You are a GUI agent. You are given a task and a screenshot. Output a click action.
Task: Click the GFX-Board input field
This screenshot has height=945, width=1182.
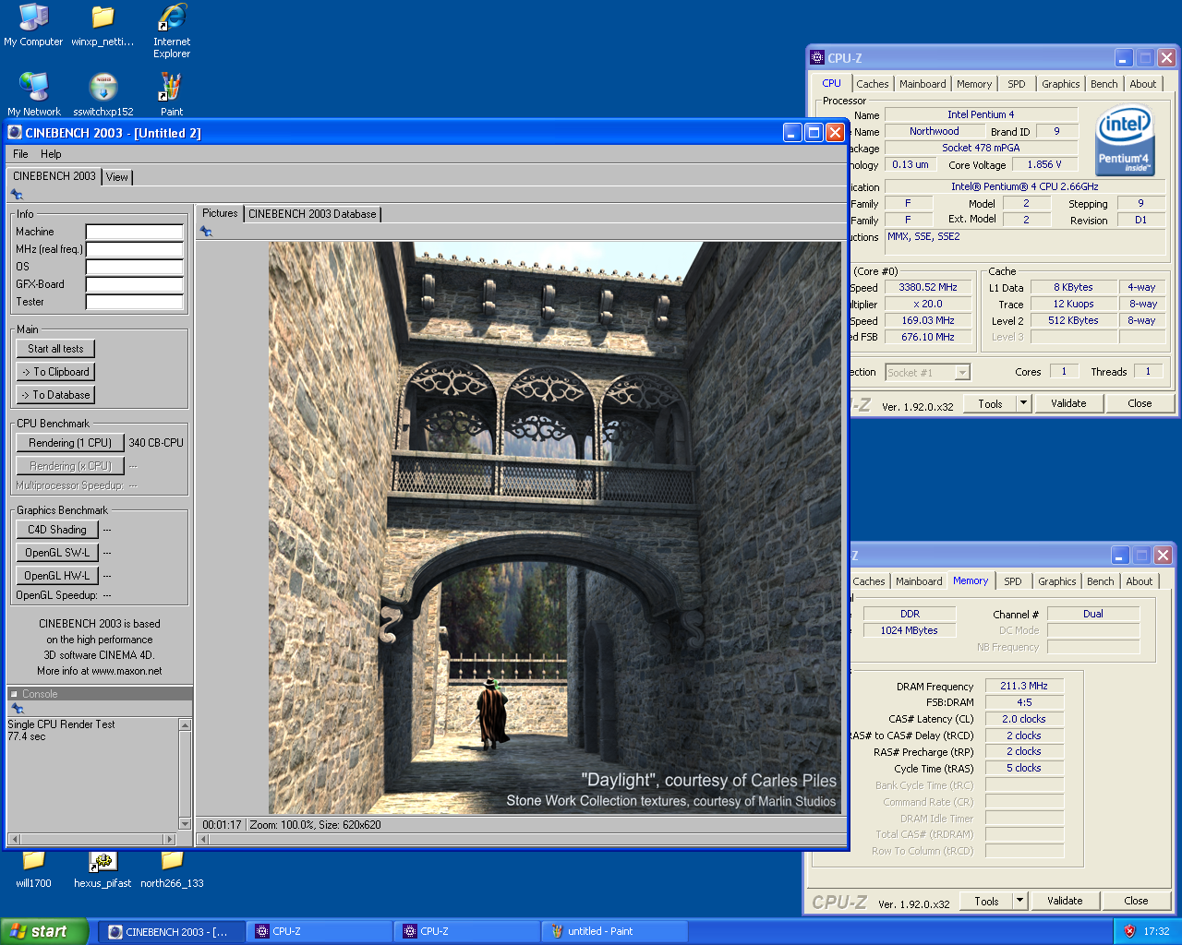(x=135, y=284)
